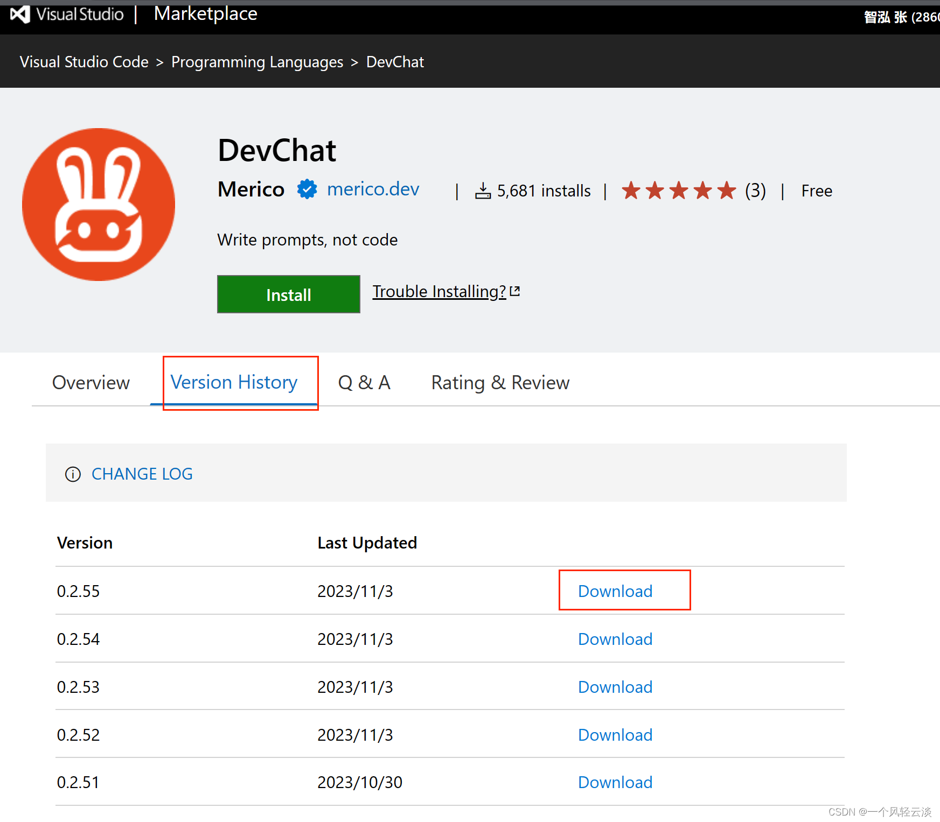Download version 0.2.55
The width and height of the screenshot is (940, 822).
pyautogui.click(x=615, y=591)
